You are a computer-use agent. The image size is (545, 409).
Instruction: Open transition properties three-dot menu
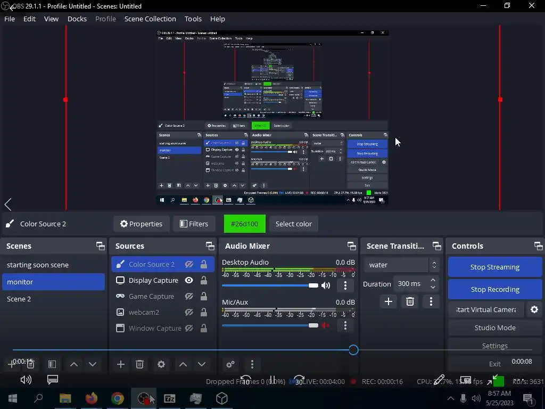click(431, 301)
